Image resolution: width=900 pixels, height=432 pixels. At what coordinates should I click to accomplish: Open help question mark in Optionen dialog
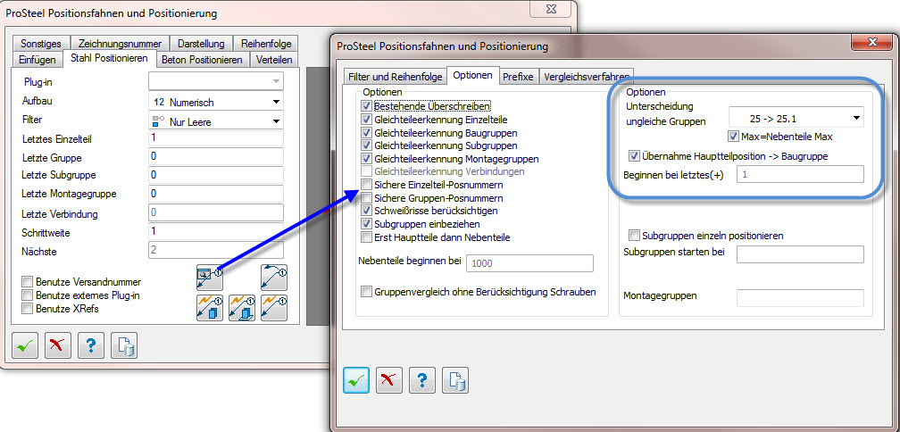coord(422,380)
